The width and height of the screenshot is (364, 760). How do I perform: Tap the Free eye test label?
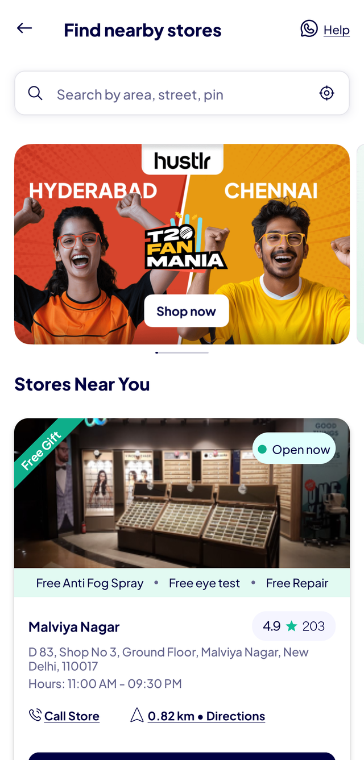point(204,583)
